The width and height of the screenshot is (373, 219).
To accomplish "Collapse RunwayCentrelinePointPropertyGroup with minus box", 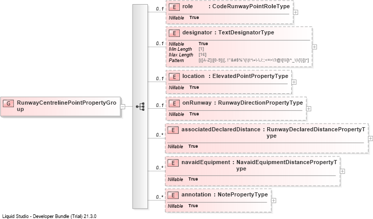I will (123, 107).
